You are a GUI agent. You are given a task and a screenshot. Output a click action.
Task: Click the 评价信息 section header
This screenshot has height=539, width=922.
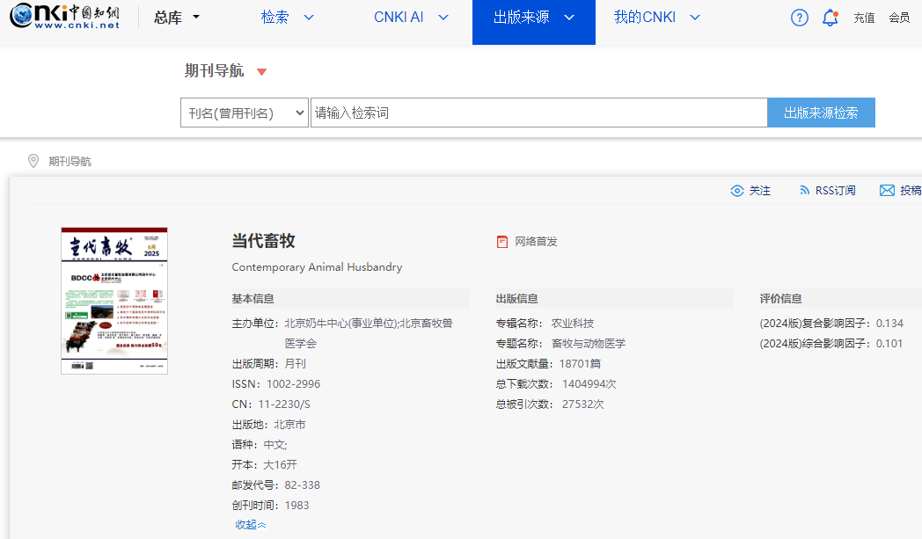[781, 299]
